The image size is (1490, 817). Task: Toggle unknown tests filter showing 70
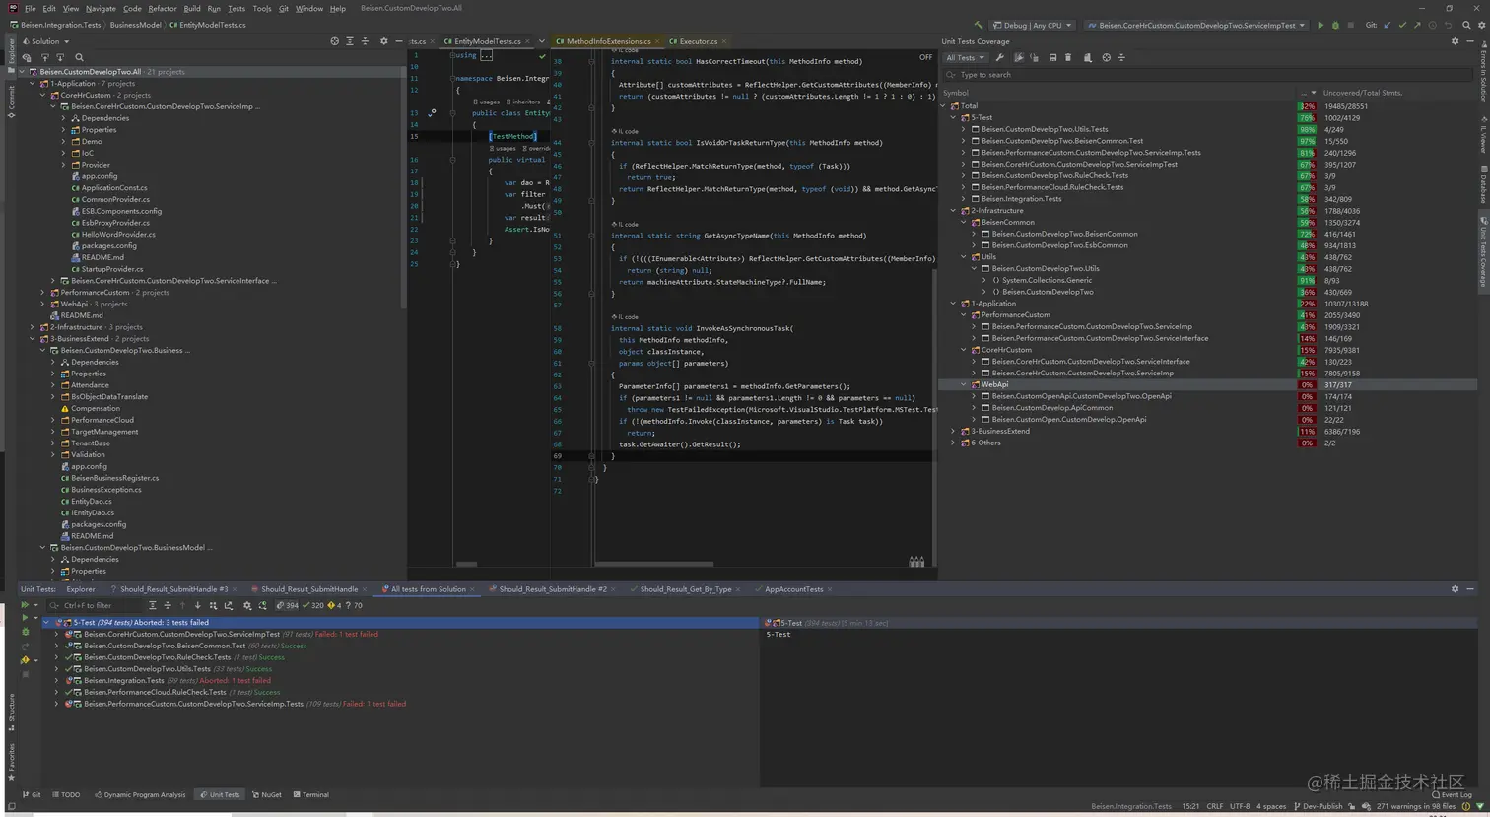coord(353,605)
